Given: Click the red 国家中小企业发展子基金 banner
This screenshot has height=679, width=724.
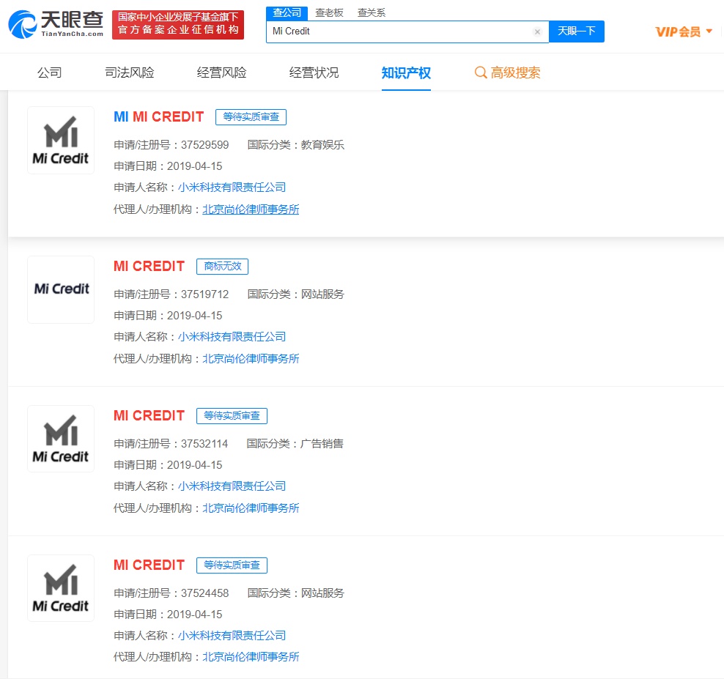Looking at the screenshot, I should (x=178, y=24).
